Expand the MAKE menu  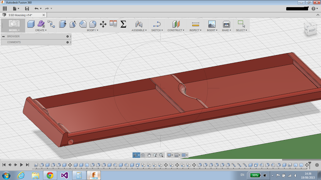226,30
